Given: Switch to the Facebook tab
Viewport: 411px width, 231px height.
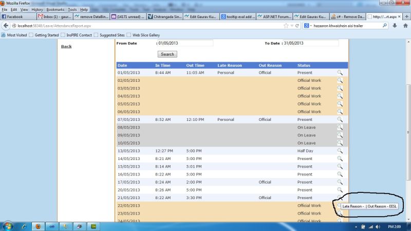Looking at the screenshot, I should point(18,16).
